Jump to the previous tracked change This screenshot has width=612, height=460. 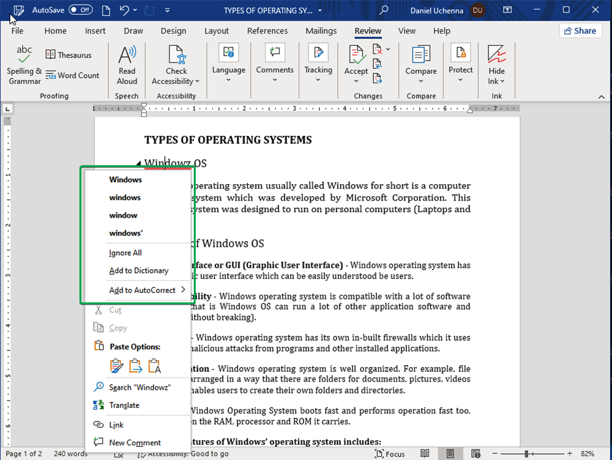[x=376, y=63]
